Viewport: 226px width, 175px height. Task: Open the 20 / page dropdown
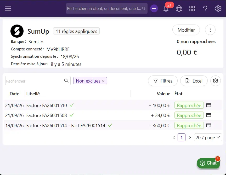[x=208, y=138]
